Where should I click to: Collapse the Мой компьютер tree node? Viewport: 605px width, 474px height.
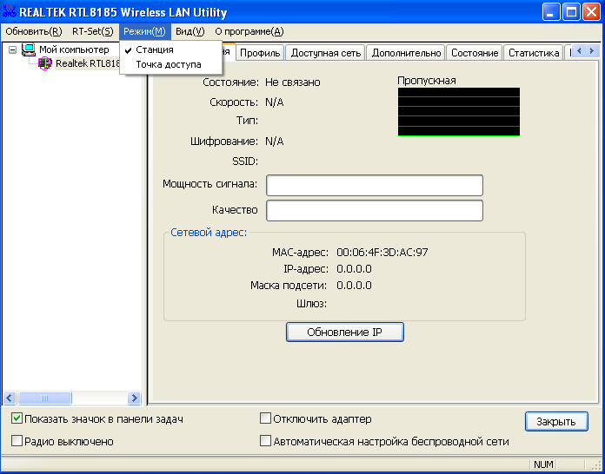pyautogui.click(x=13, y=49)
